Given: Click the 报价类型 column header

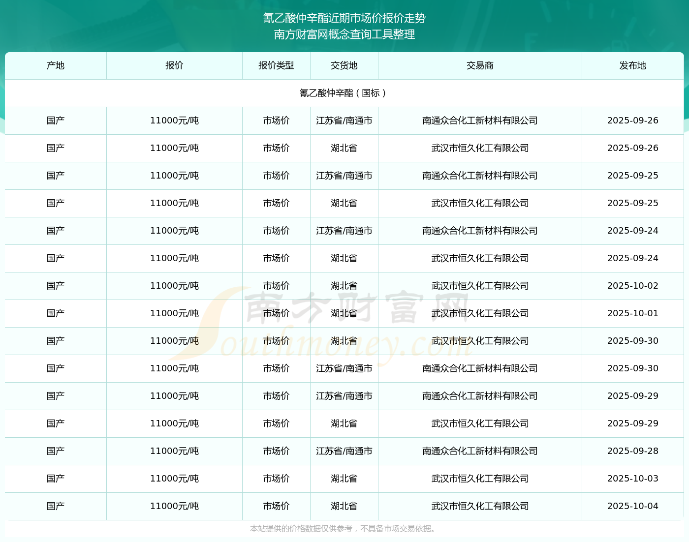Looking at the screenshot, I should tap(276, 65).
